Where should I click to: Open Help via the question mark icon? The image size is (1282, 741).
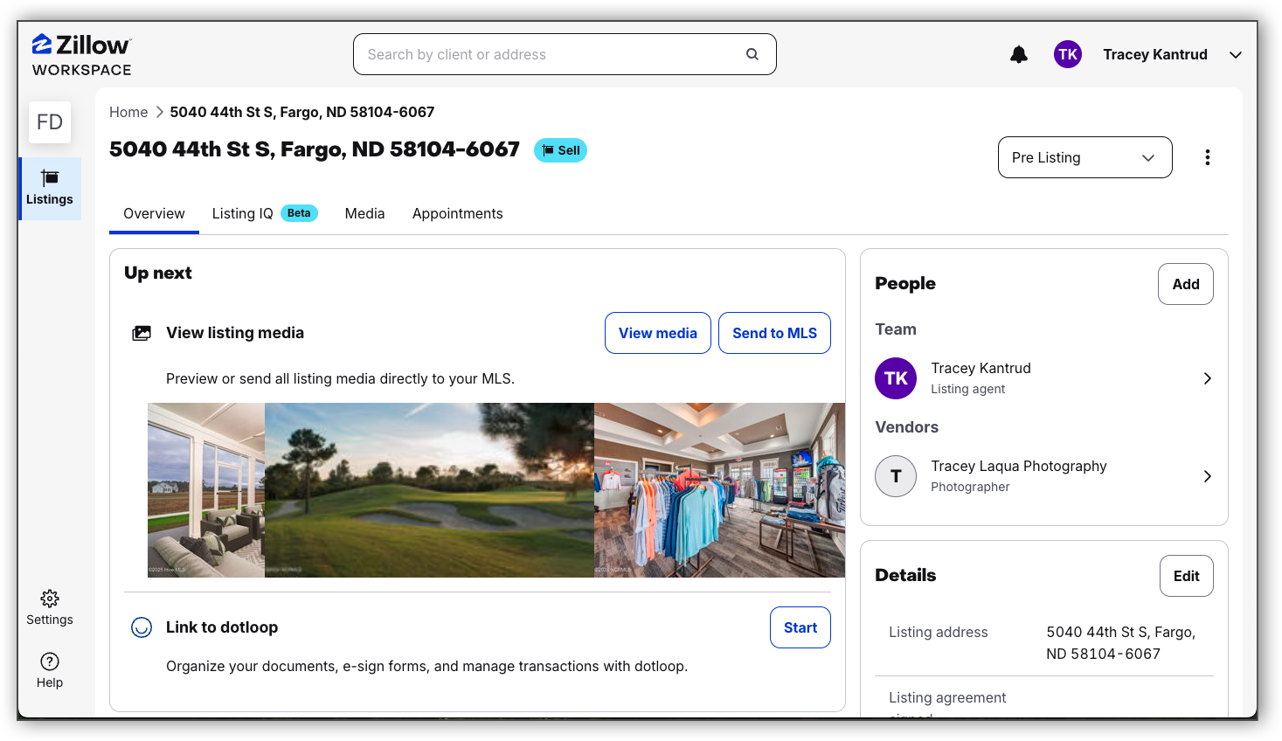click(49, 661)
